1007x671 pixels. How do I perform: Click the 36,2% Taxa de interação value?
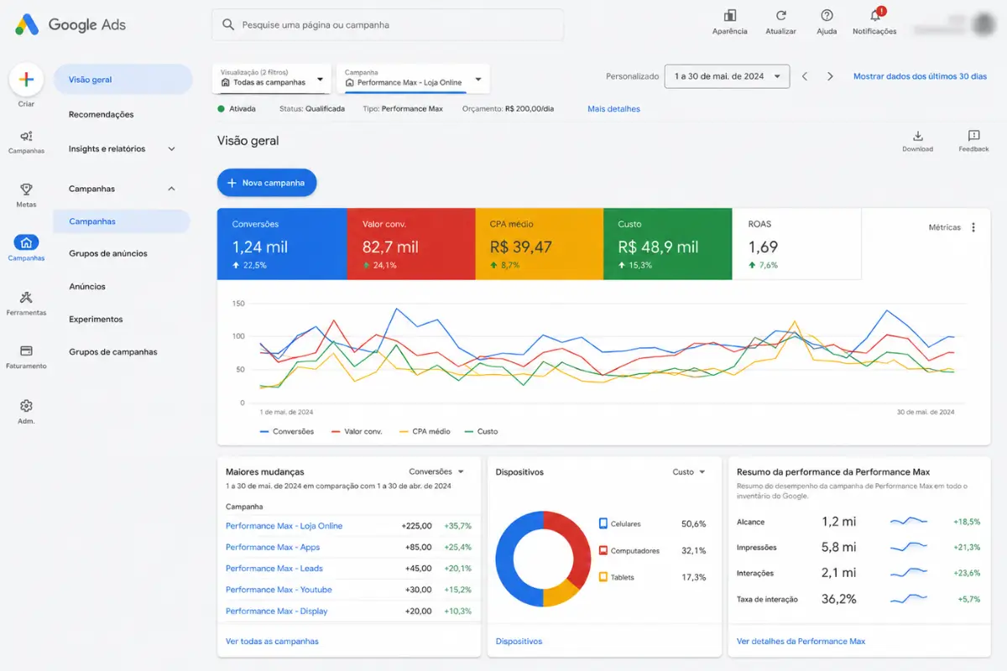click(838, 599)
